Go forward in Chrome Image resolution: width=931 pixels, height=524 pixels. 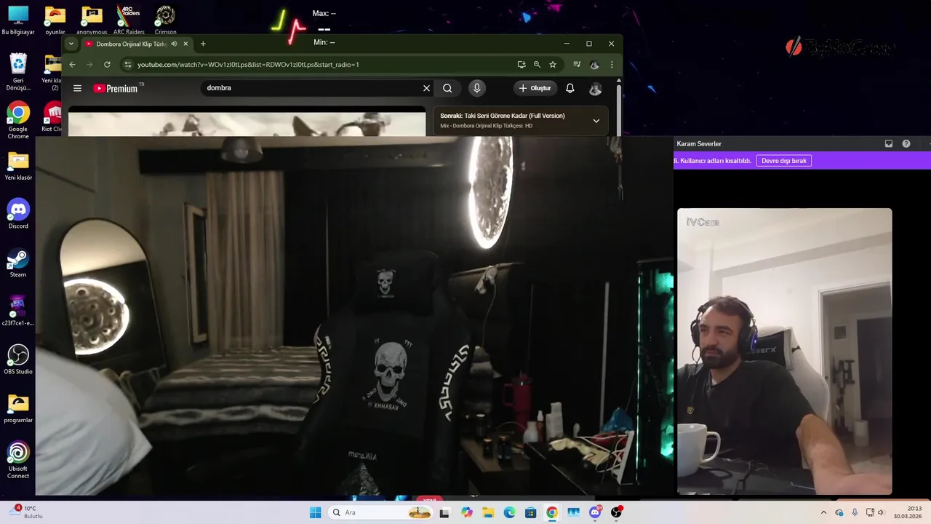pos(89,65)
